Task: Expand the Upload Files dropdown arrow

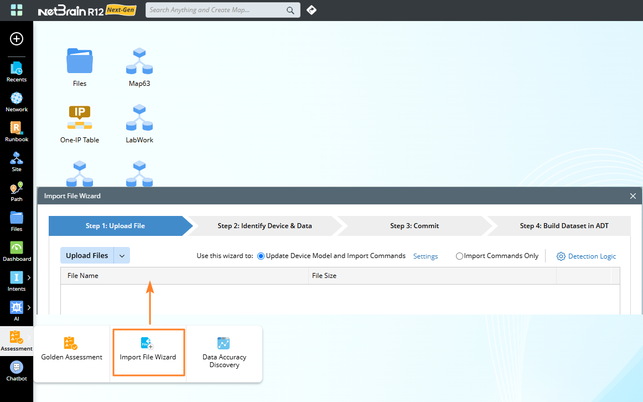Action: tap(122, 256)
